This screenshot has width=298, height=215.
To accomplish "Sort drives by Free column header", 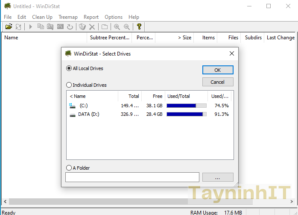I will coord(153,96).
